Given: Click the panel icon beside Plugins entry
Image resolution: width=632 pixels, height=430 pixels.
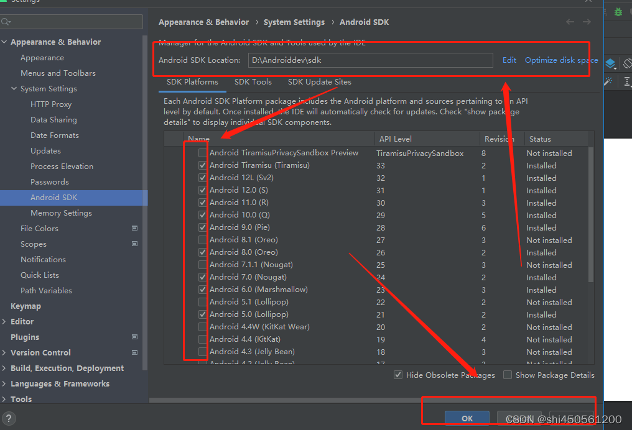Looking at the screenshot, I should (134, 337).
